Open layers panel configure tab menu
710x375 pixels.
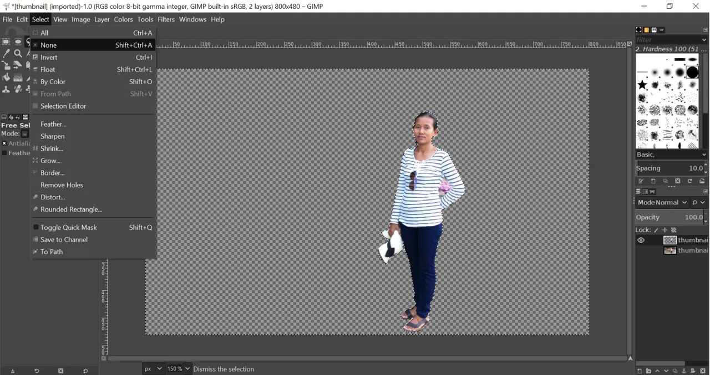[705, 192]
